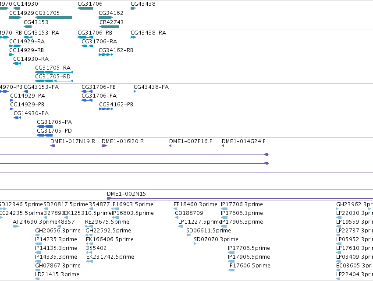Viewport: 373px width, 281px height.
Task: Select EST GH22592.5prime
Action: (x=108, y=231)
